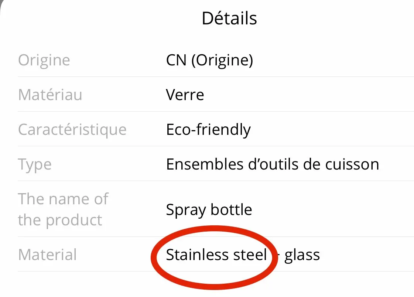The image size is (414, 297).
Task: Tap the word steel inside the circle
Action: tap(252, 255)
